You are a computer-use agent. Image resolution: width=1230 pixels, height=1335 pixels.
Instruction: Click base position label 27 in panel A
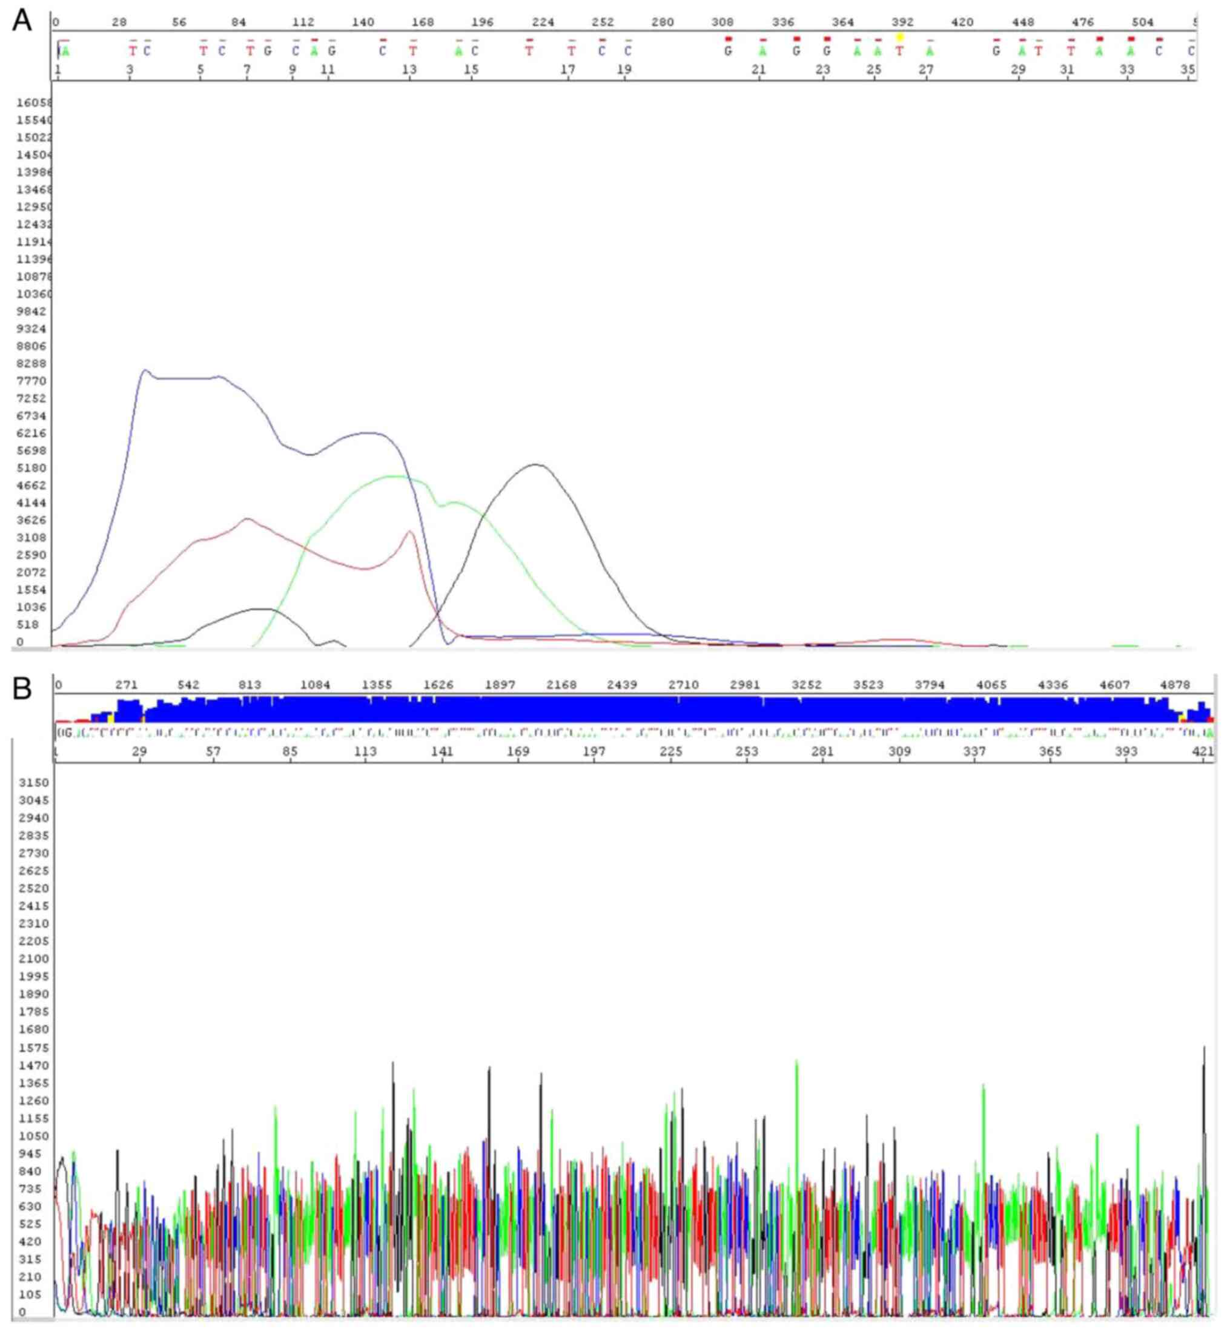click(926, 70)
